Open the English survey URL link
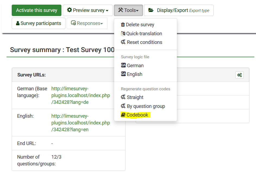 tap(80, 123)
